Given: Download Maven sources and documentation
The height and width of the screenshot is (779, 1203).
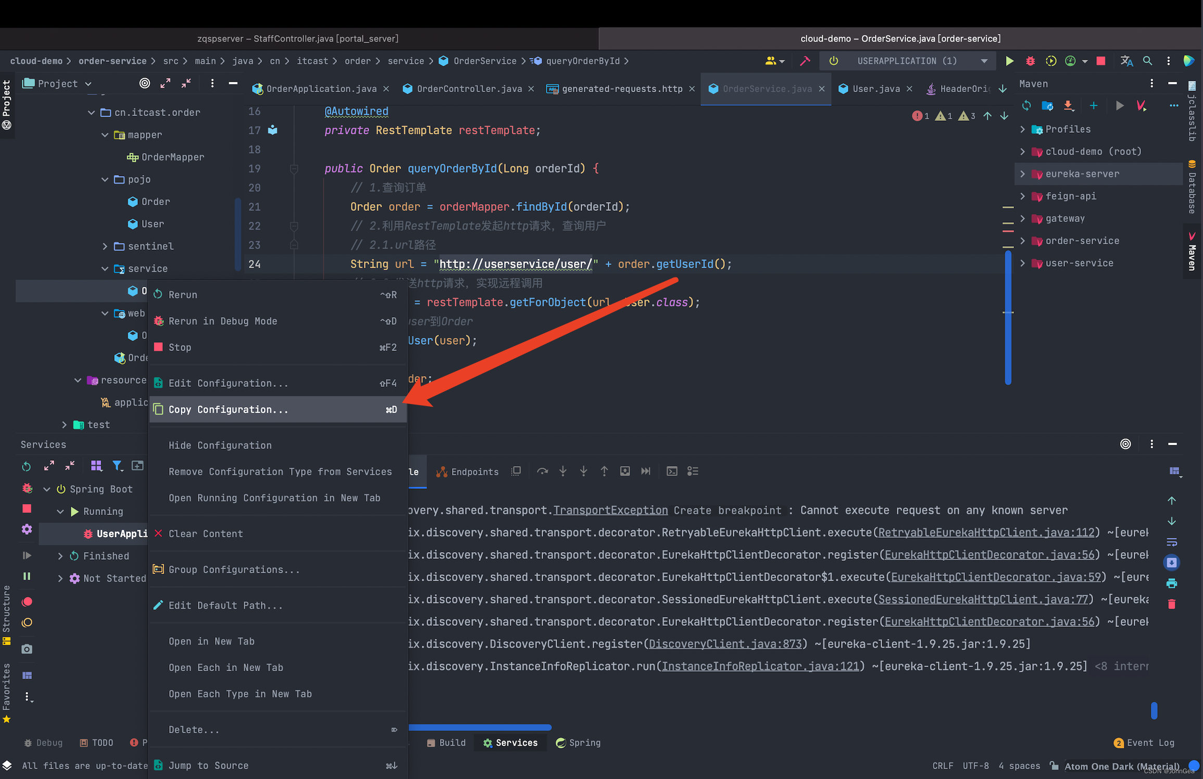Looking at the screenshot, I should [1068, 106].
